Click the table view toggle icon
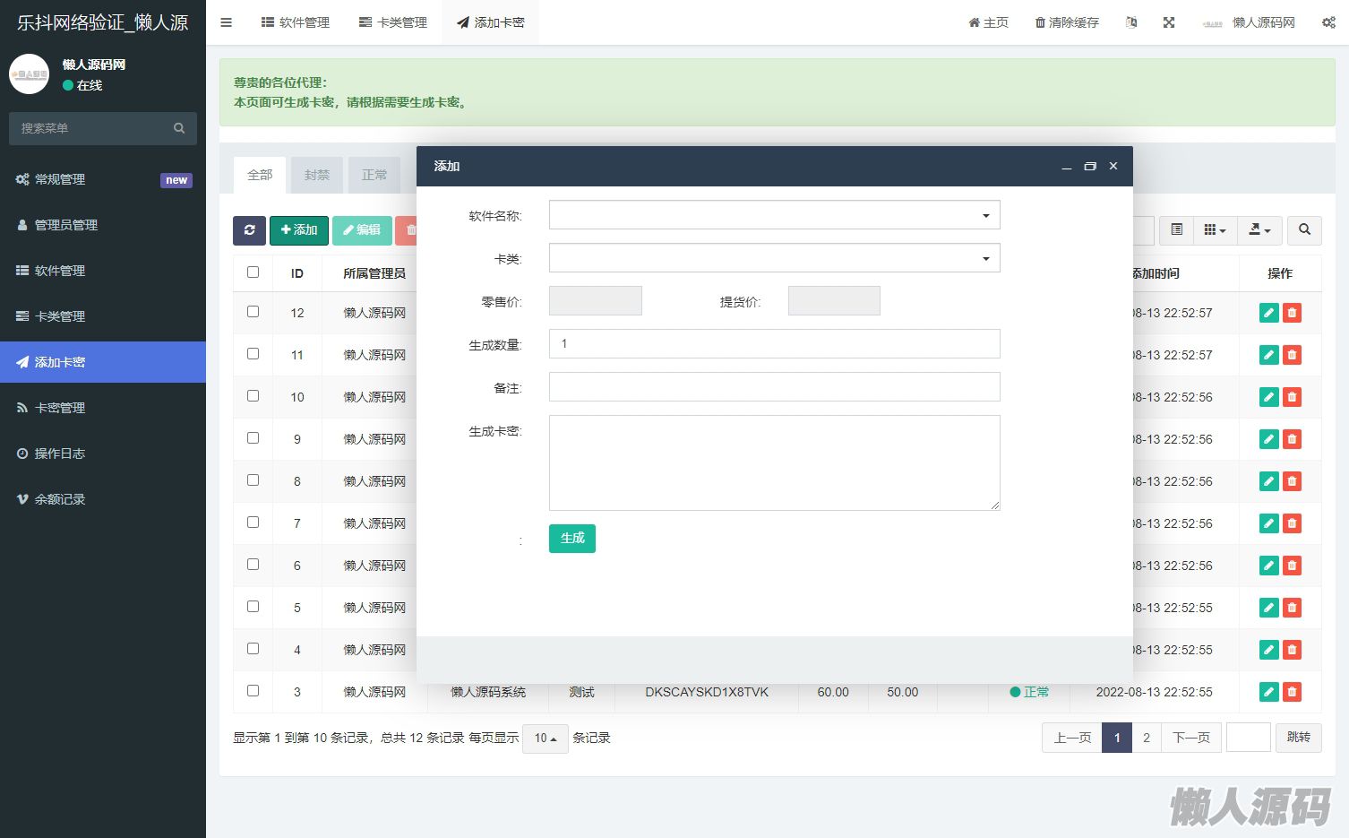 pyautogui.click(x=1177, y=230)
